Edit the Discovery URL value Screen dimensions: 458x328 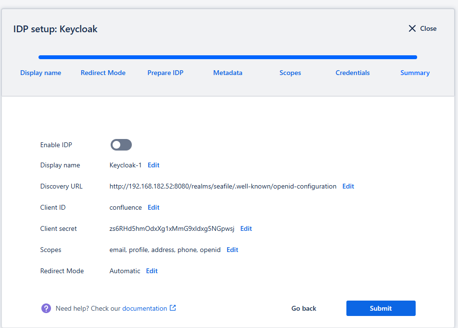pos(348,186)
